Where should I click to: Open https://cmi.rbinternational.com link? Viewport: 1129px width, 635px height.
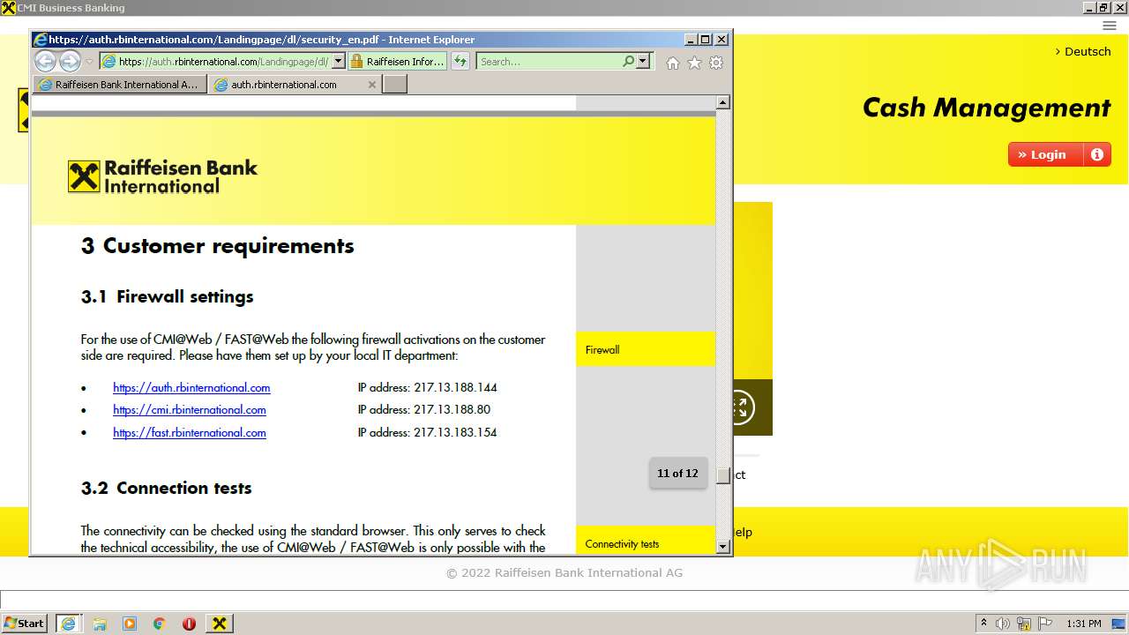click(190, 409)
